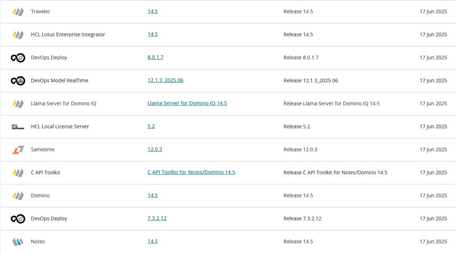Click the HCL Software logo for Local License Server
The width and height of the screenshot is (456, 253).
point(18,126)
